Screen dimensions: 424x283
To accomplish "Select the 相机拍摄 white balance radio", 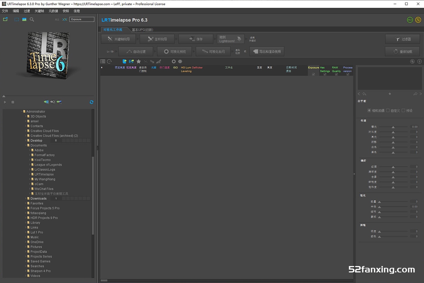I will (370, 110).
